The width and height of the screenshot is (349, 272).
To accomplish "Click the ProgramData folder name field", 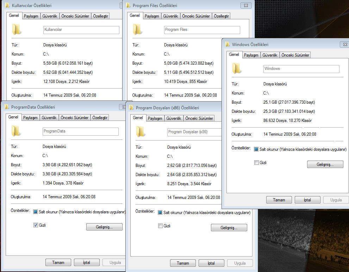I will tap(81, 131).
